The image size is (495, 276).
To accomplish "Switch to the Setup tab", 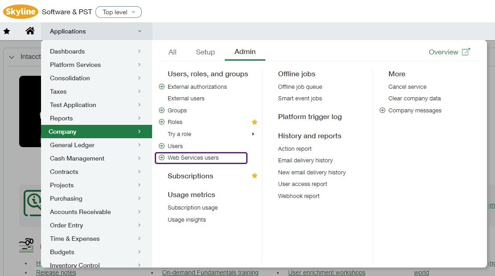I will coord(205,52).
